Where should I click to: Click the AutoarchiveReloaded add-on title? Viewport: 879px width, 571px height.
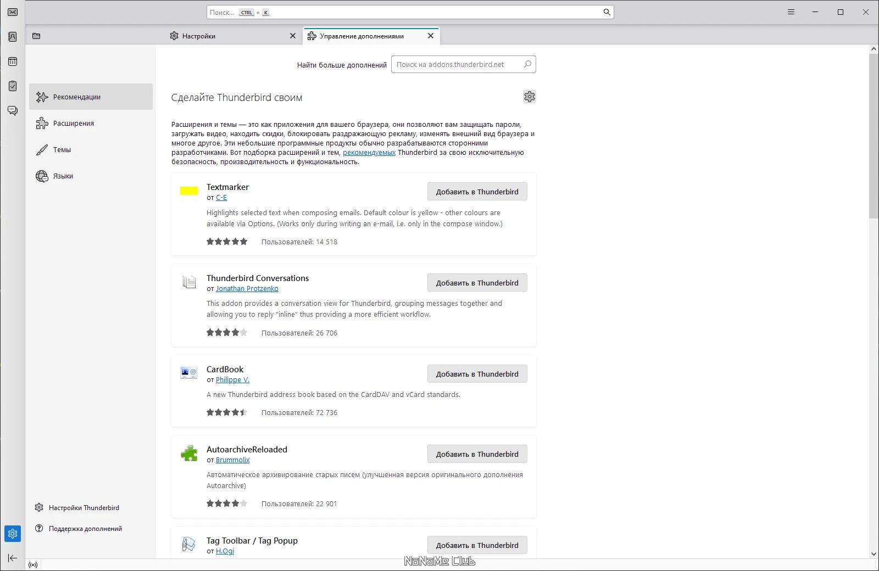pyautogui.click(x=247, y=450)
